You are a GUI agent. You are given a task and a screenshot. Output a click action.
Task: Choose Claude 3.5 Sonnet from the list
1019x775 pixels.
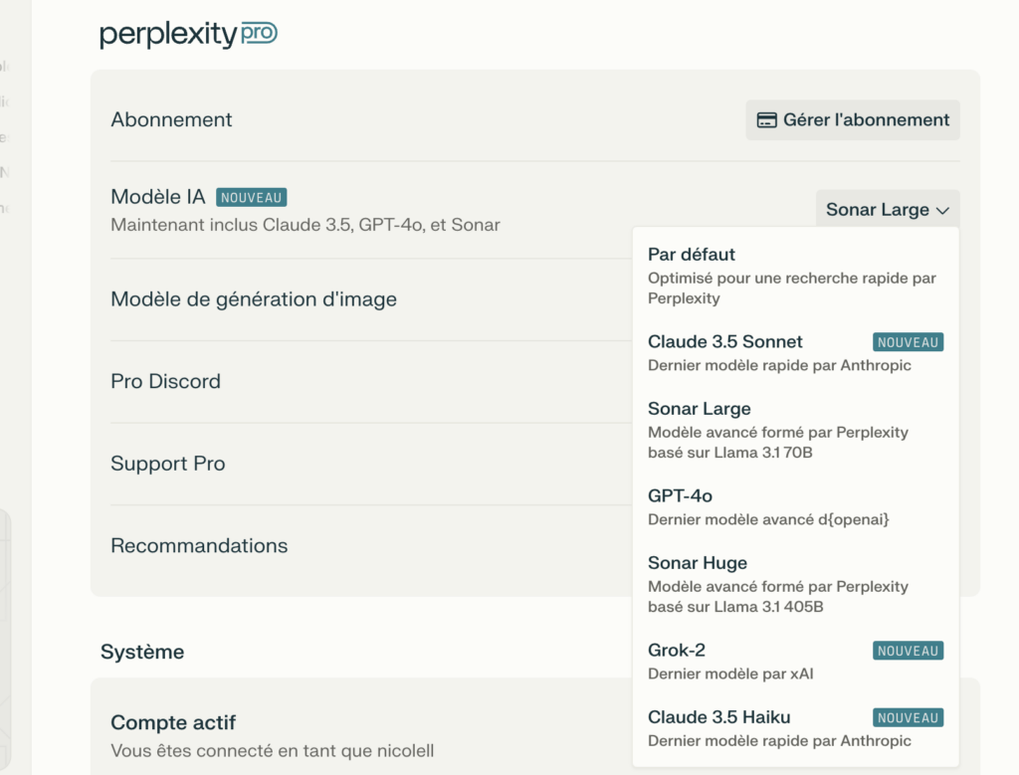[795, 353]
